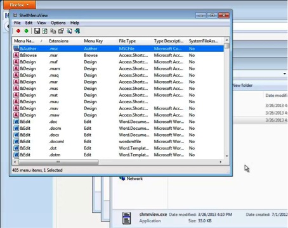Click the Access icon in the .mau row
Viewport: 288px width, 228px height.
[16, 101]
